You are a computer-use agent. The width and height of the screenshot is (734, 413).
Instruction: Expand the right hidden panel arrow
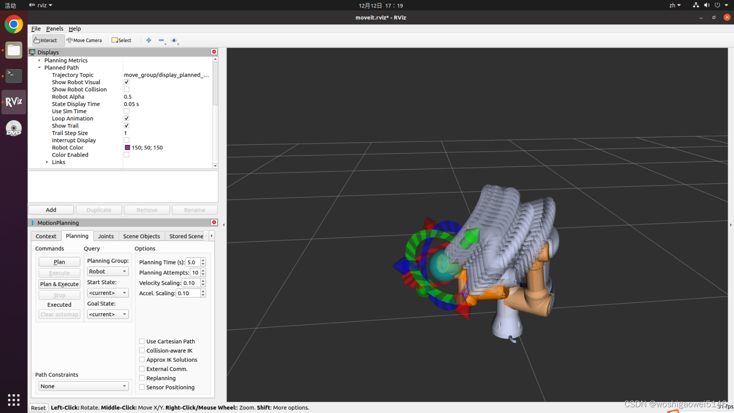point(730,225)
